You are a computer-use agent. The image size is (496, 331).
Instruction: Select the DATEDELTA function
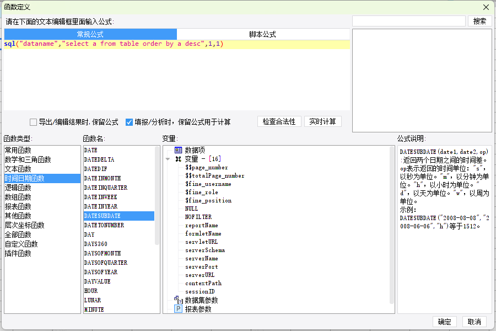(119, 159)
